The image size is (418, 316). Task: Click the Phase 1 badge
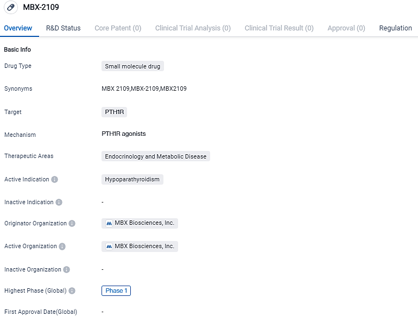click(x=116, y=291)
